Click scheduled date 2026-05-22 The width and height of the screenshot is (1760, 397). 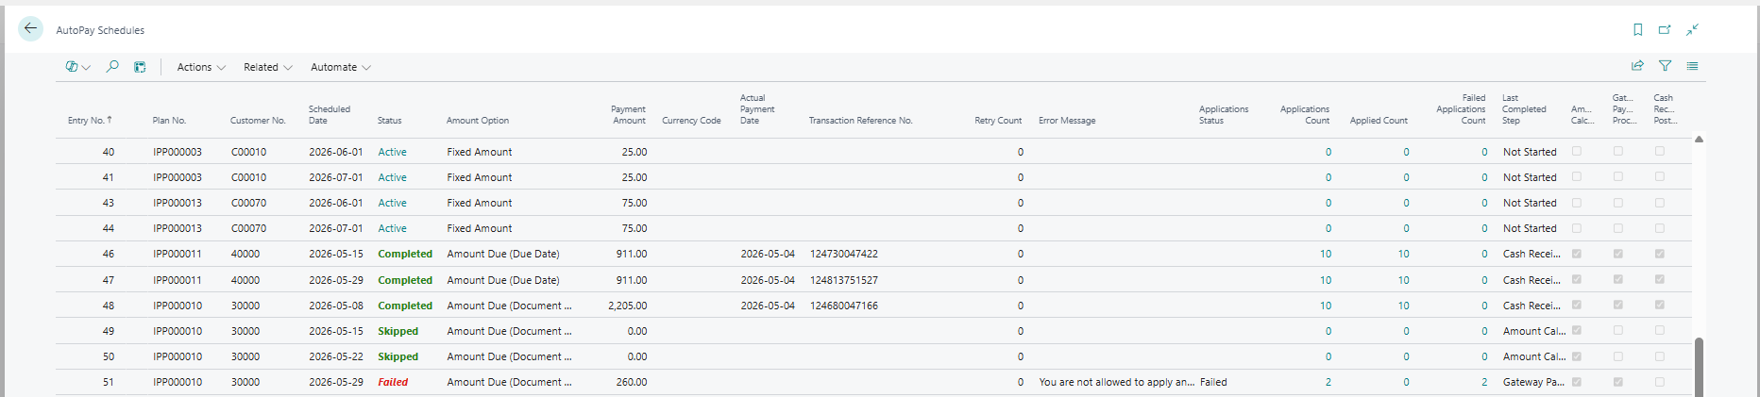click(x=335, y=356)
